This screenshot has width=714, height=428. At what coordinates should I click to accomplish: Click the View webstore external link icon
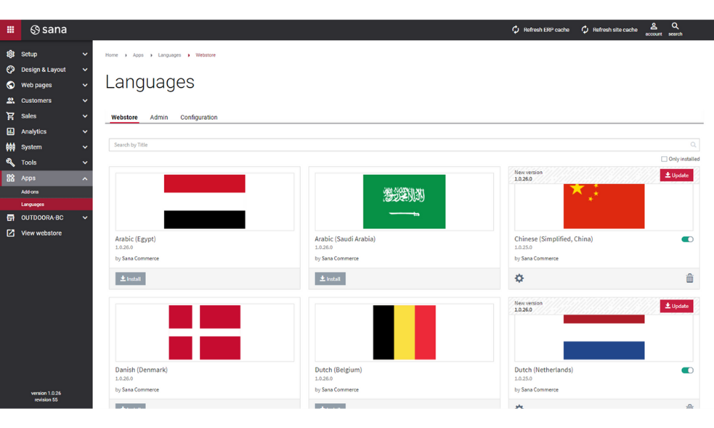11,233
